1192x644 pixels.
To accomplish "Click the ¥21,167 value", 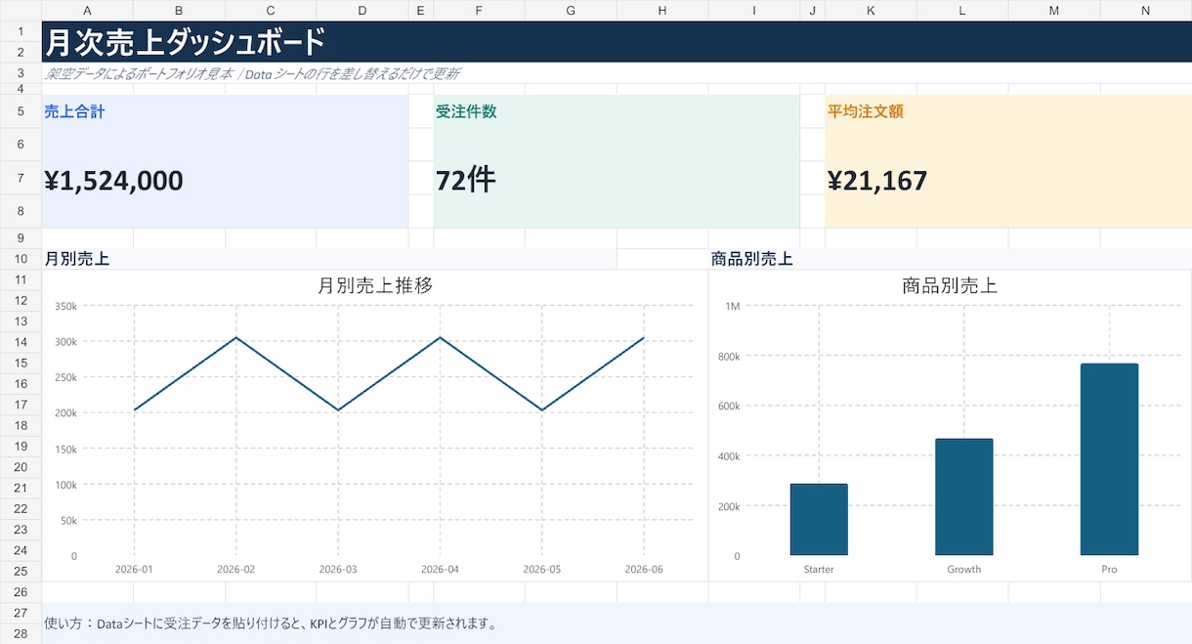I will pos(877,181).
